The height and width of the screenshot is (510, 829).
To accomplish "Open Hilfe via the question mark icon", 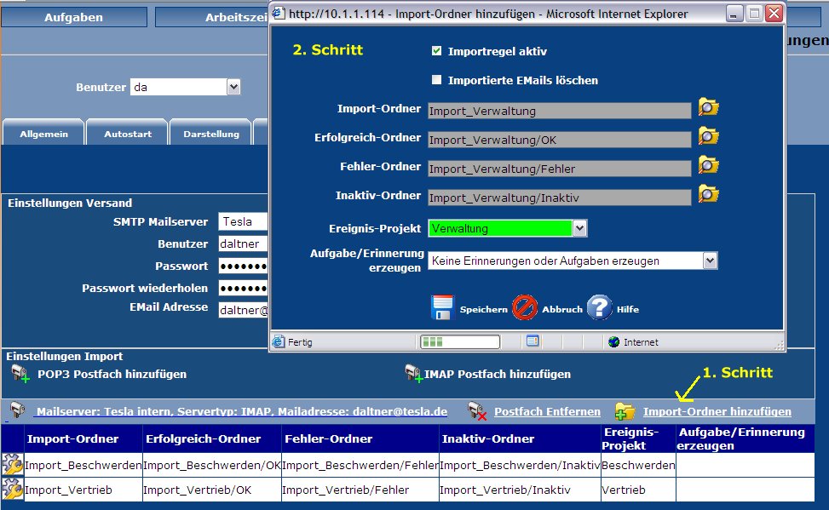I will pos(599,307).
